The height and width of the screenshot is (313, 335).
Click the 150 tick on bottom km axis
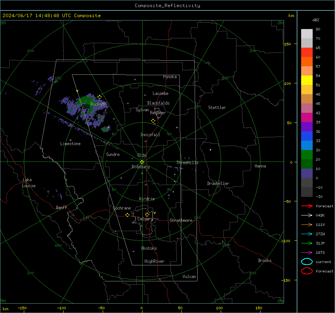(259, 308)
